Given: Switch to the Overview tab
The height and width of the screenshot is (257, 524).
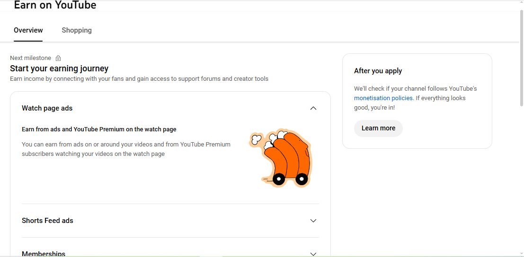Looking at the screenshot, I should coord(28,30).
